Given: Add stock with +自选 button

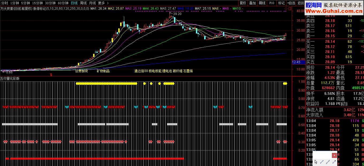Looking at the screenshot, I should coord(291,3).
